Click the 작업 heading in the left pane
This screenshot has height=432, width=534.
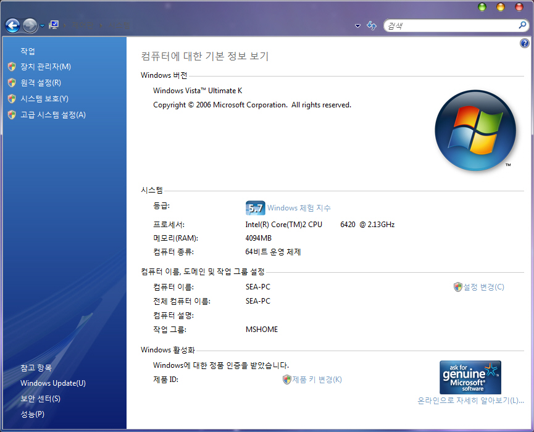pos(28,51)
